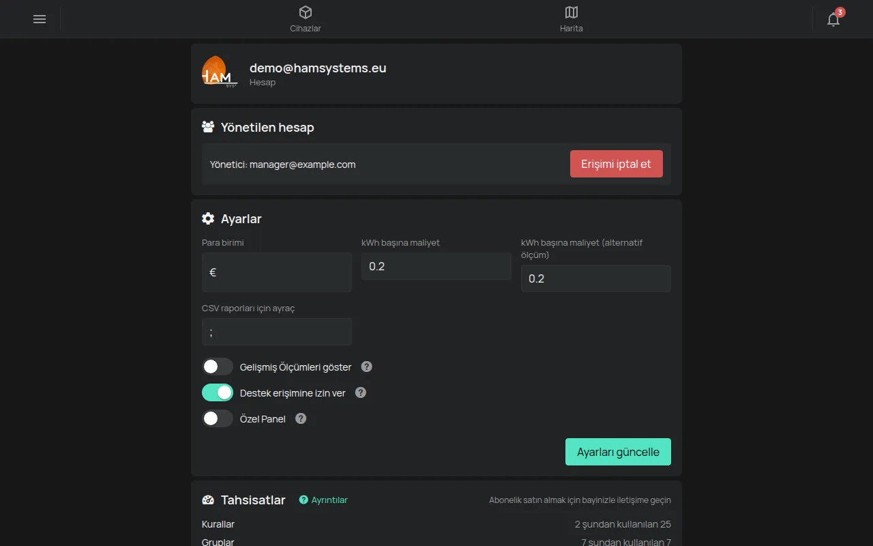Click the Abonelik satın almak notice text
This screenshot has height=546, width=873.
point(580,500)
